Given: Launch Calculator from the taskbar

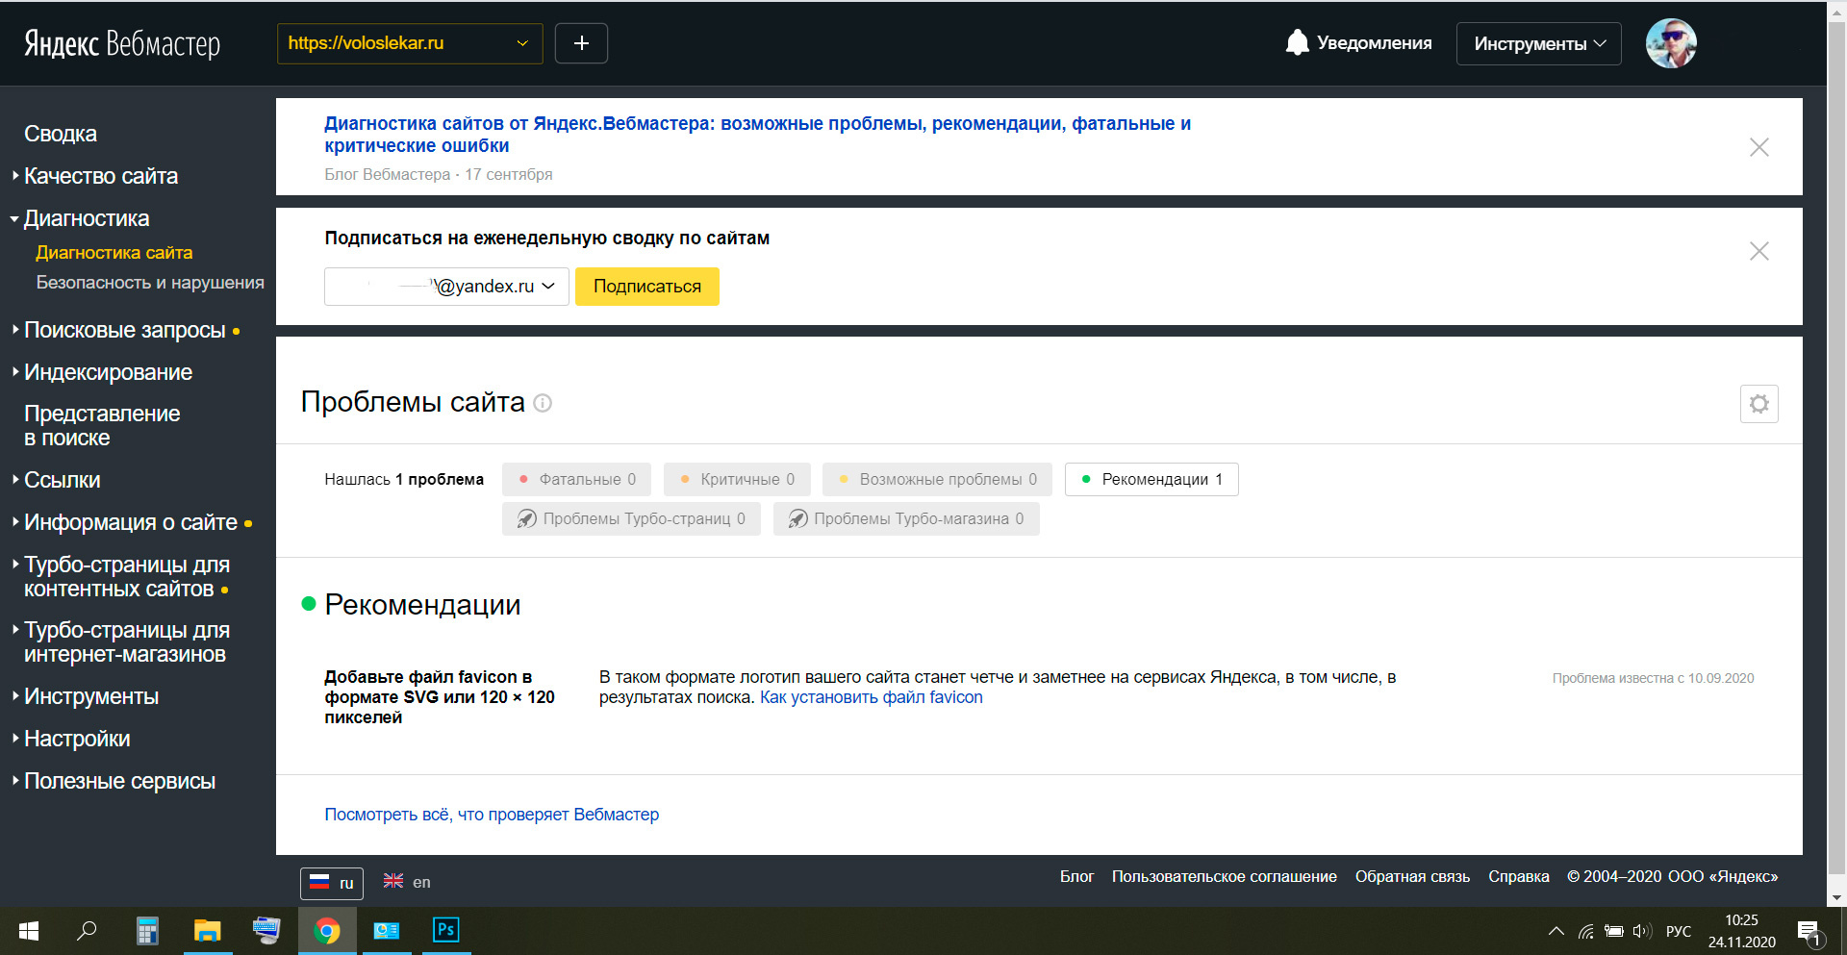Looking at the screenshot, I should [x=147, y=931].
